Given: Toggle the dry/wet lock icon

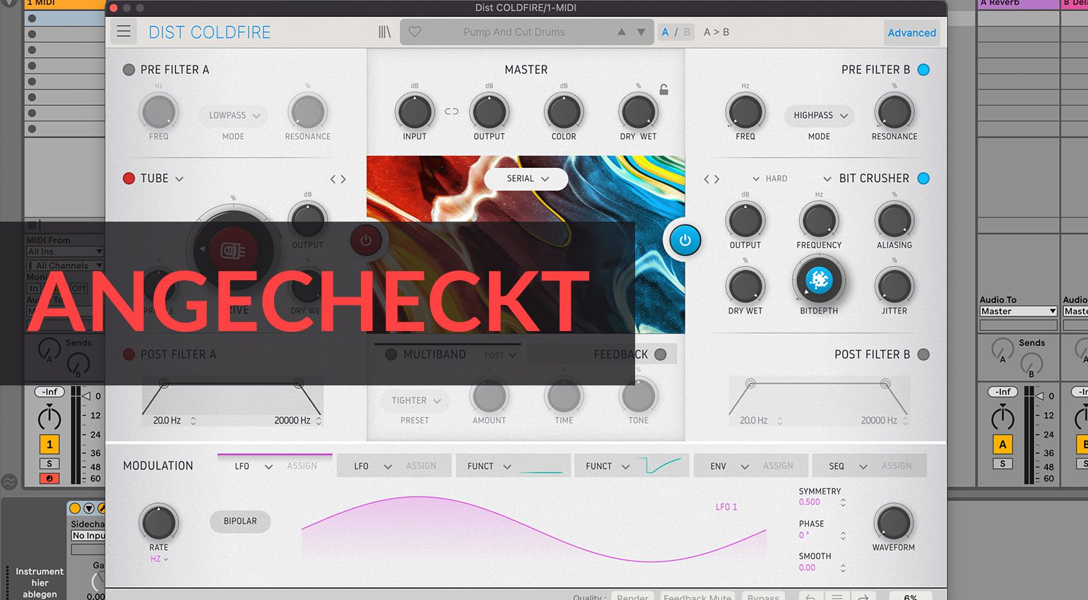Looking at the screenshot, I should 663,90.
